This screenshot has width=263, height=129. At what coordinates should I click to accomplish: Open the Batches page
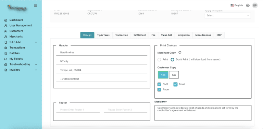click(x=15, y=53)
